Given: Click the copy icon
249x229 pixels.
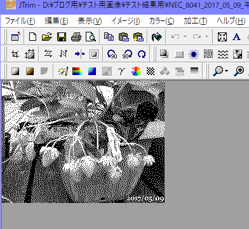Looking at the screenshot, I should pyautogui.click(x=109, y=37).
